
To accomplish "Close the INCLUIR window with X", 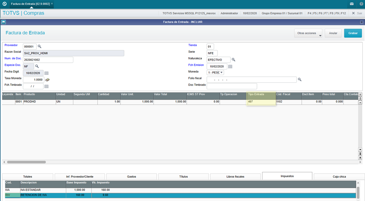I will pyautogui.click(x=362, y=22).
